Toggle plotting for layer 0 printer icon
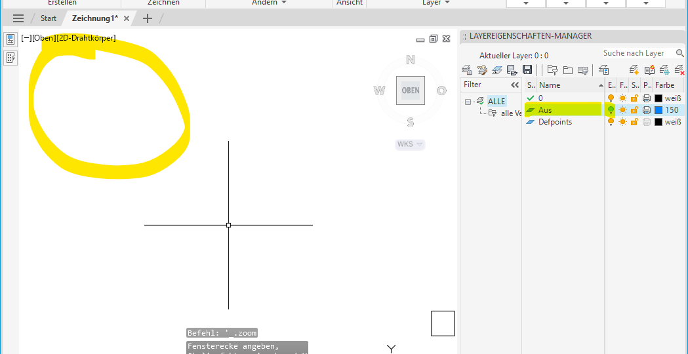Viewport: 688px width, 354px height. [x=646, y=98]
